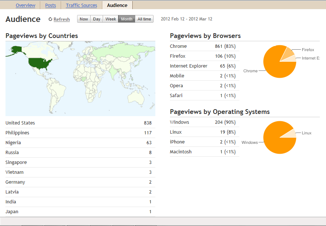The image size is (326, 226).
Task: Click the 861 (83%) Chrome value
Action: [x=225, y=46]
